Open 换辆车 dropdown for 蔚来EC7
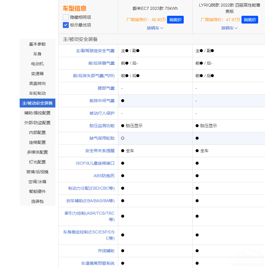 click(155, 28)
